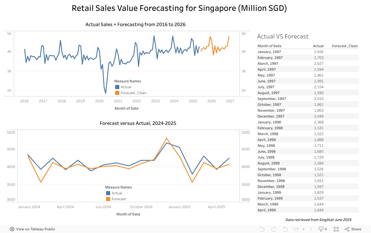Click the Redo arrow icon
This screenshot has height=233, width=371.
point(274,229)
